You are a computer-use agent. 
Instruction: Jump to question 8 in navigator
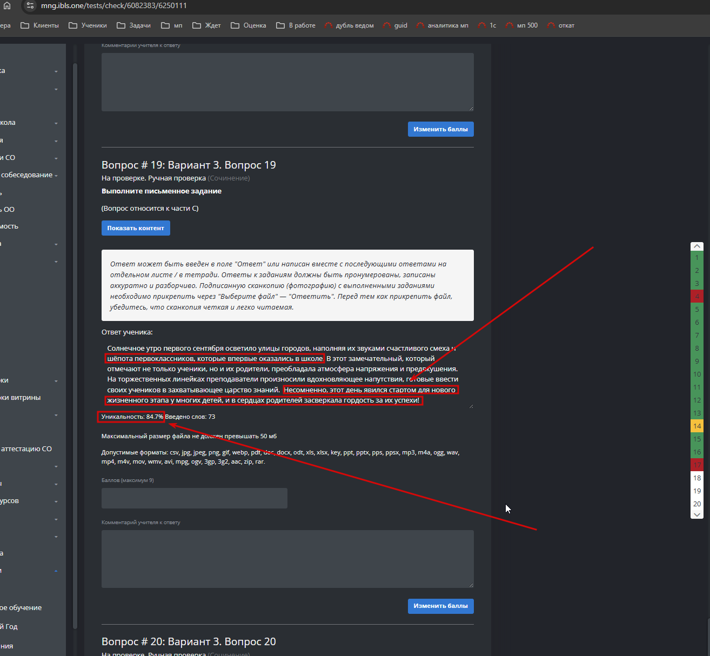click(697, 349)
